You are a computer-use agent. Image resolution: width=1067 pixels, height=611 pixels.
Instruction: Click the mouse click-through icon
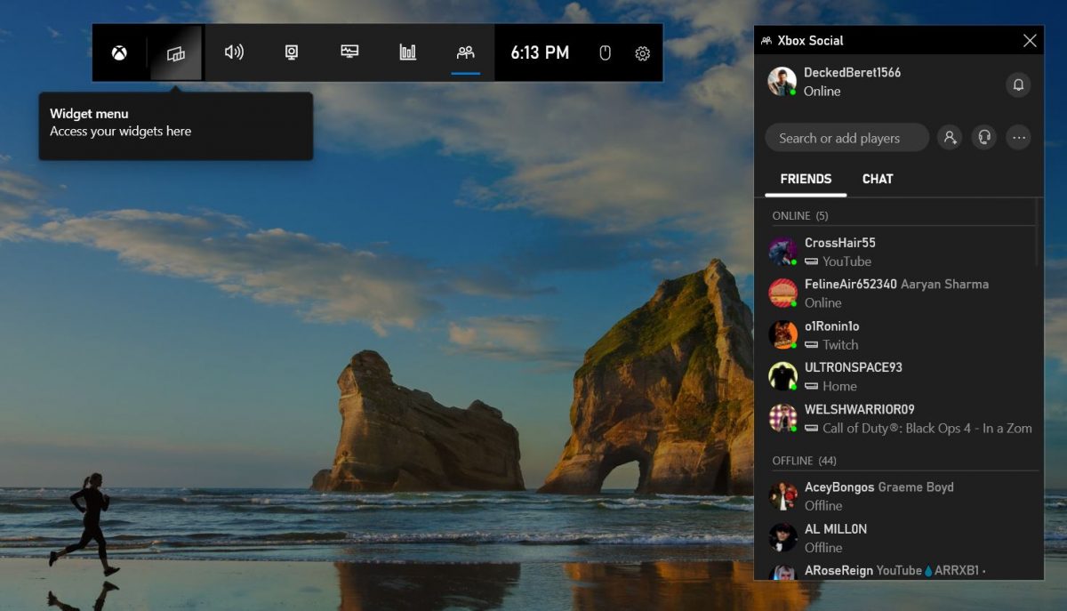(x=606, y=53)
